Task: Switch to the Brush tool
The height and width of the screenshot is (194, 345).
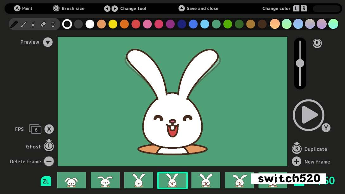Action: pyautogui.click(x=23, y=24)
